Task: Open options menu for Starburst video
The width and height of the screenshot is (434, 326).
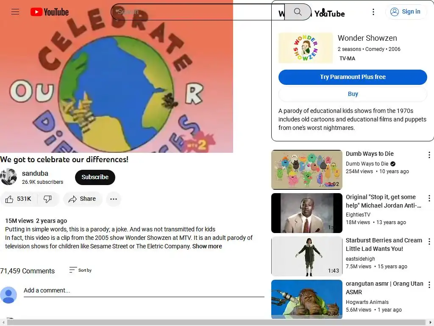Action: pos(429,242)
